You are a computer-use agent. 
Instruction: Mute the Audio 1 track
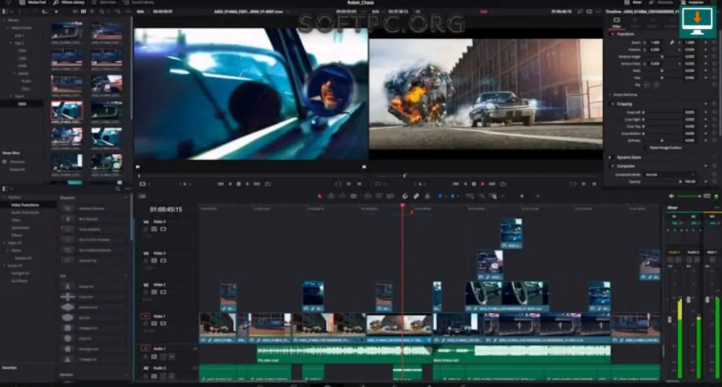pyautogui.click(x=171, y=357)
